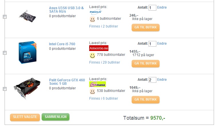Image resolution: width=216 pixels, height=128 pixels.
Task: Focus the Antall field for Asus U3S6
Action: [152, 8]
